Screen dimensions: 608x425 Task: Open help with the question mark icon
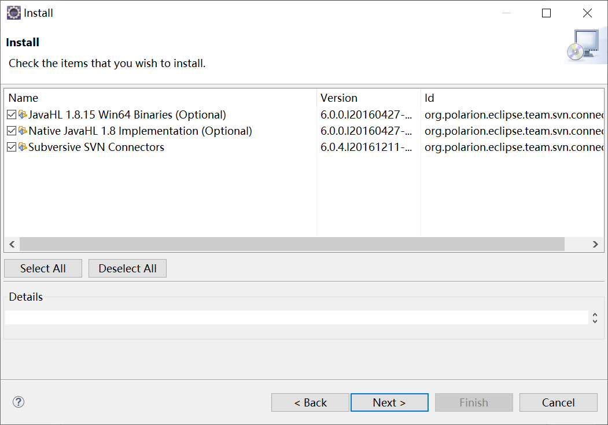19,402
